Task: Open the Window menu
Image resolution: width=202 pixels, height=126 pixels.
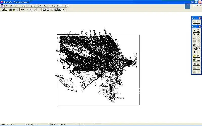Action: (60, 6)
